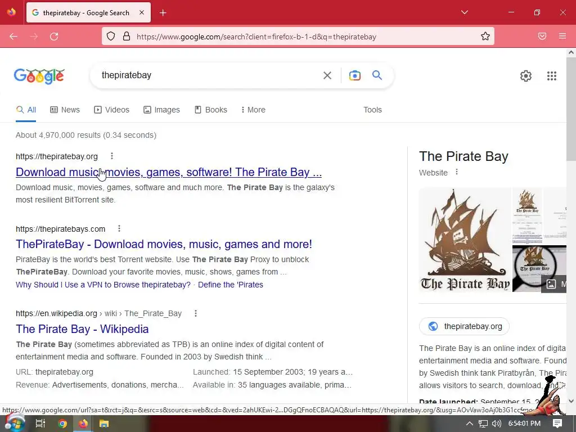Open Task View on taskbar
This screenshot has height=432, width=576.
tap(40, 424)
